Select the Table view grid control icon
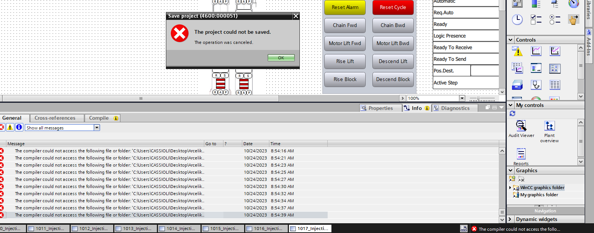The height and width of the screenshot is (233, 594). click(555, 85)
